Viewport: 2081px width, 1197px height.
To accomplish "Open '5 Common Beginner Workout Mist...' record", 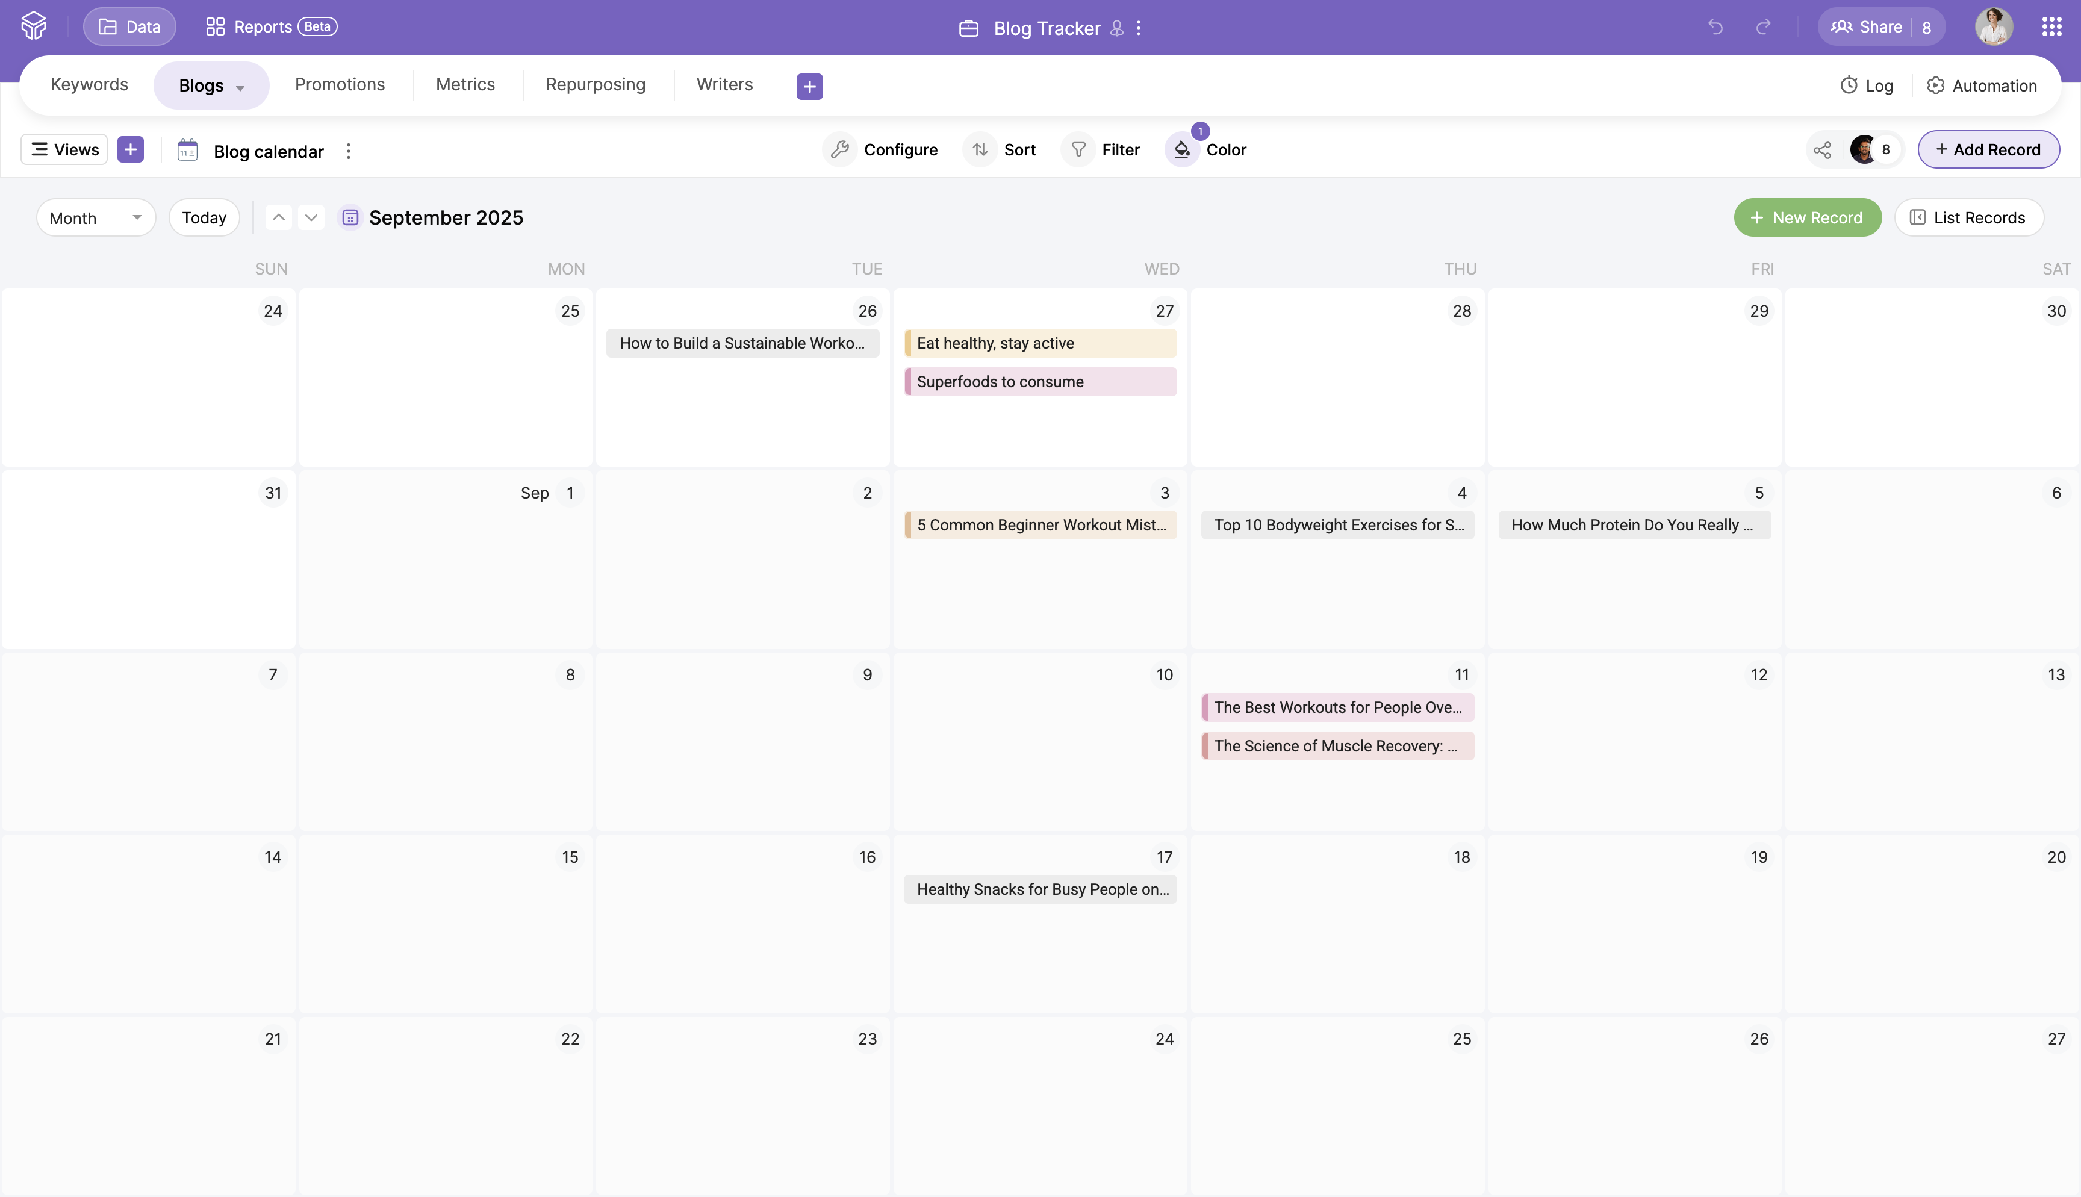I will point(1040,525).
